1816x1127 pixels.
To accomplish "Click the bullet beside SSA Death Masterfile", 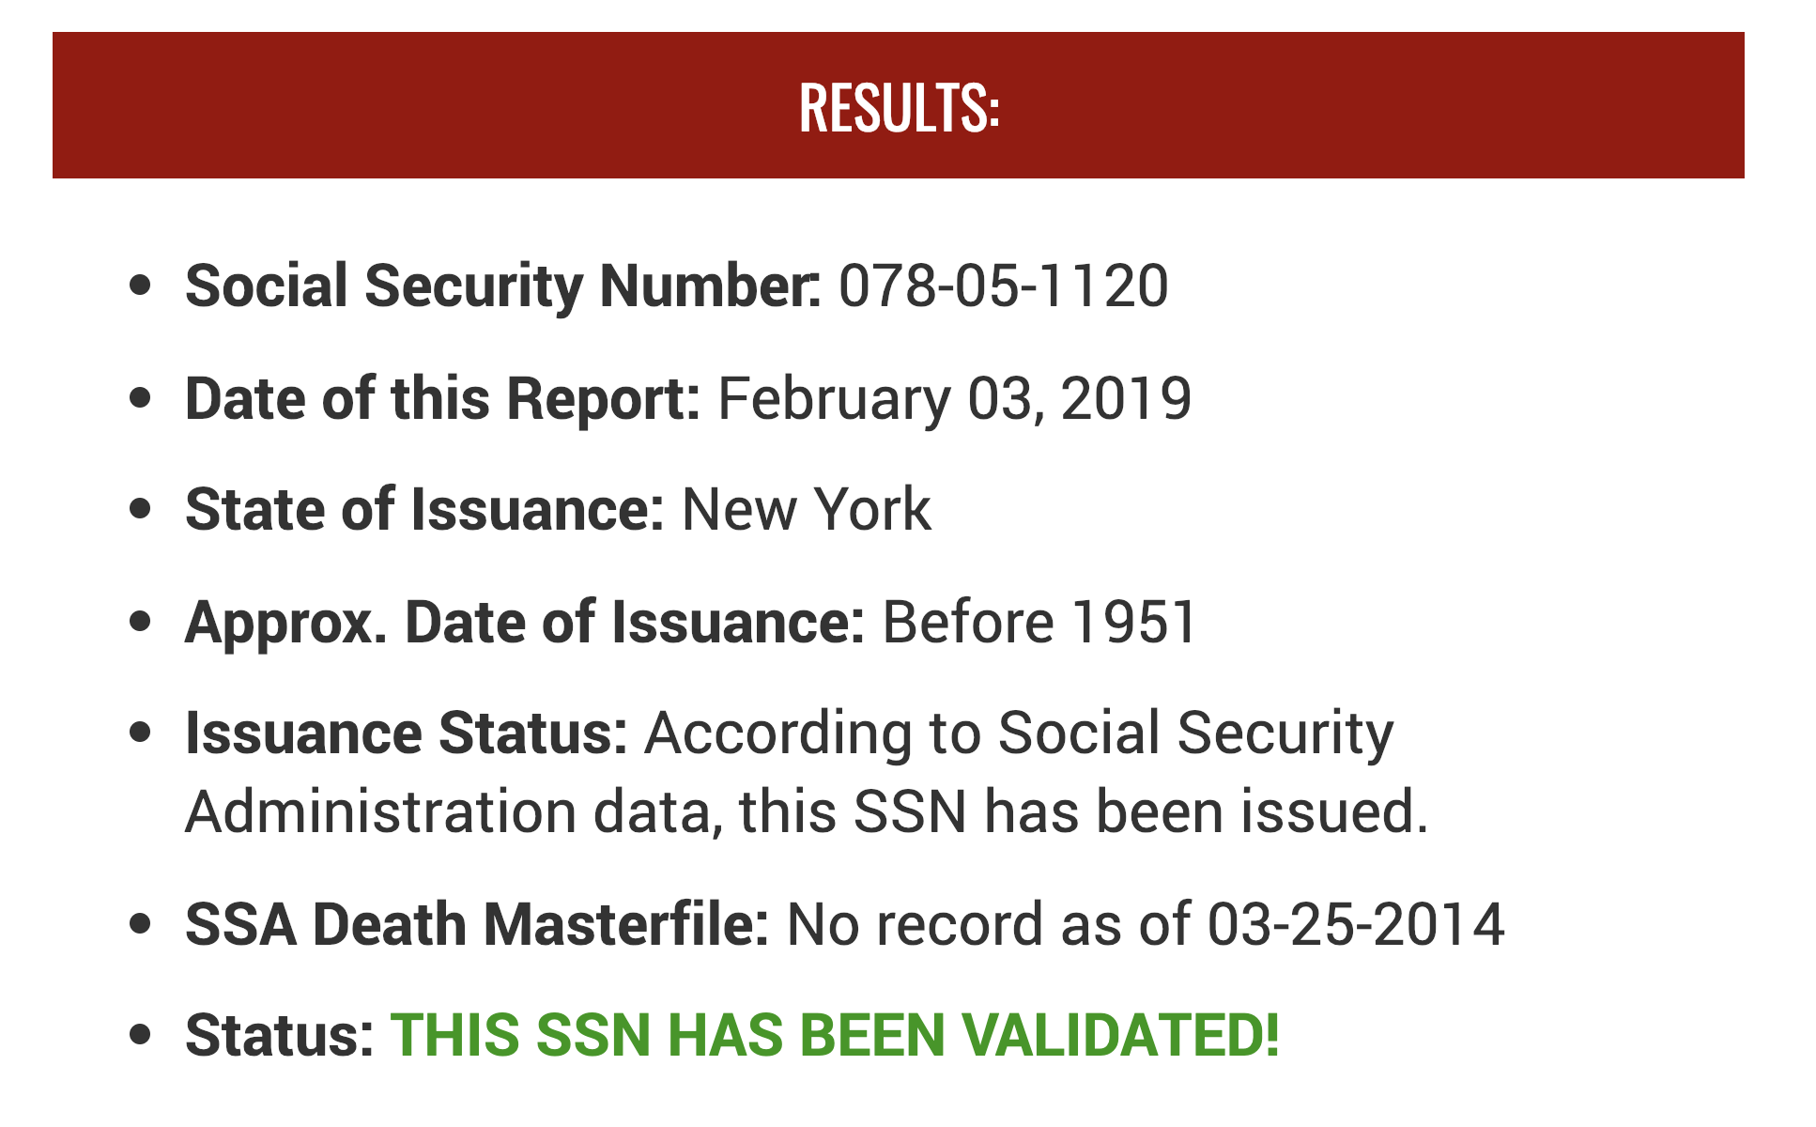I will 141,924.
